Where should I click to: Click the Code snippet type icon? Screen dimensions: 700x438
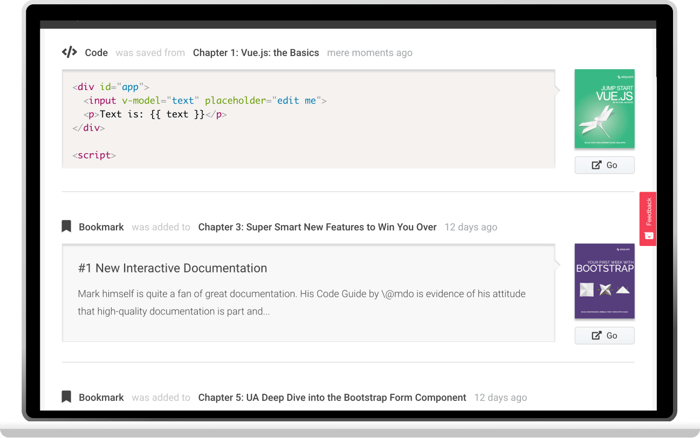(68, 52)
